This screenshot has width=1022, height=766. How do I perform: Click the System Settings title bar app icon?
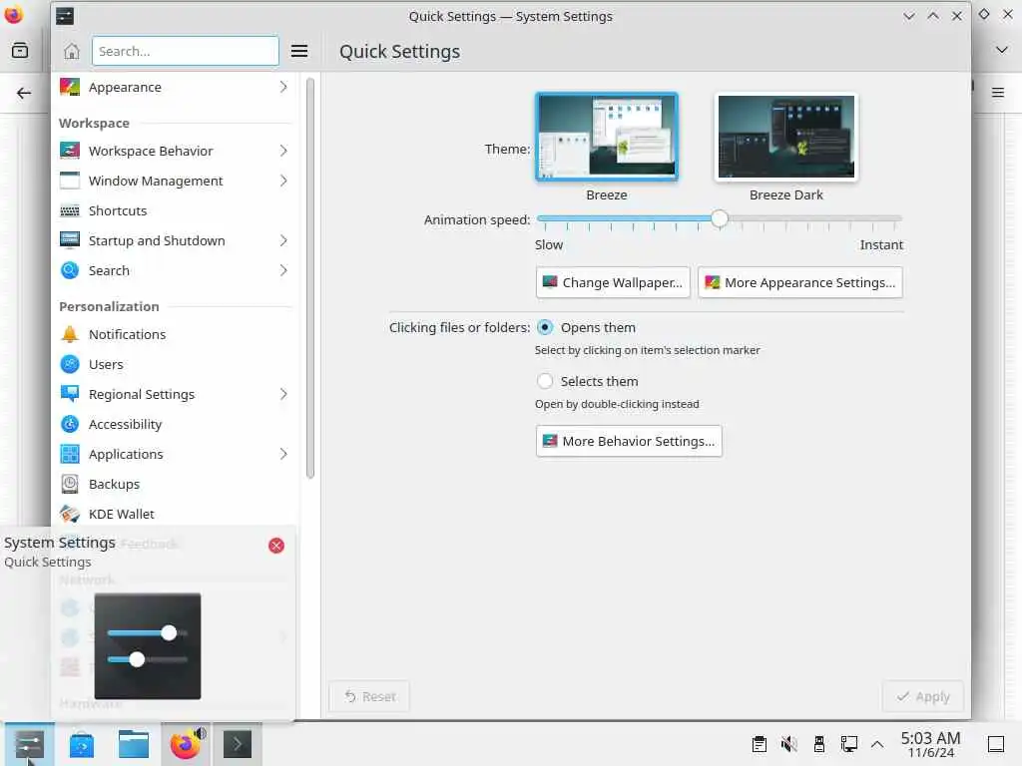(65, 16)
